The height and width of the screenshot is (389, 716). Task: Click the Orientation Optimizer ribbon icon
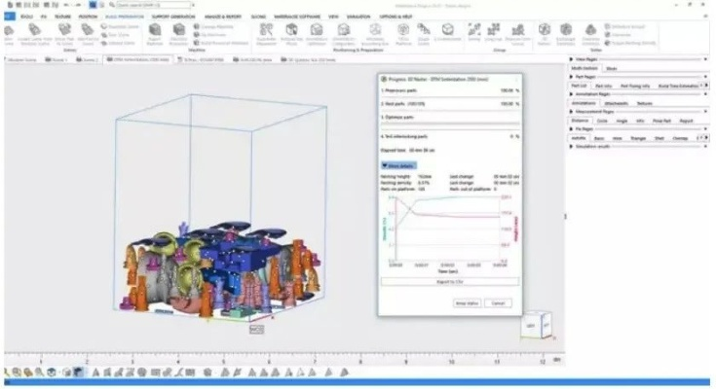pyautogui.click(x=317, y=32)
